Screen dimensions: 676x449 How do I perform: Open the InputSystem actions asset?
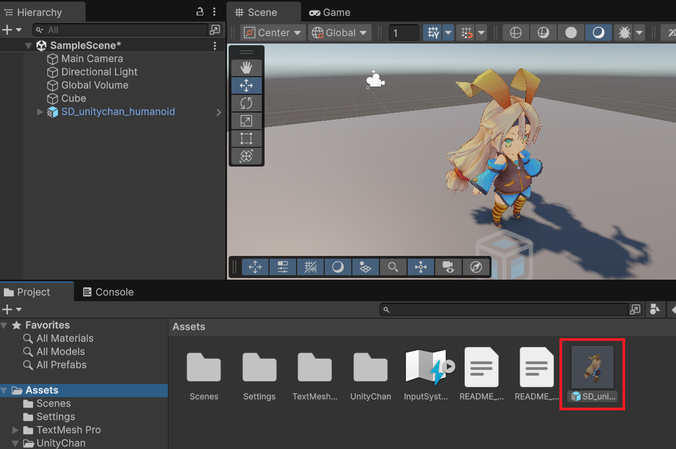[x=425, y=367]
